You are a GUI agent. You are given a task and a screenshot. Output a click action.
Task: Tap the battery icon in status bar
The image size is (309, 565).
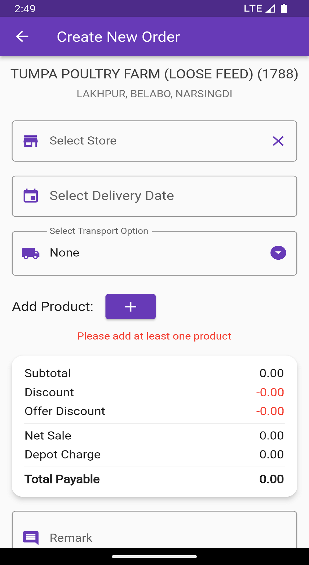click(x=284, y=9)
